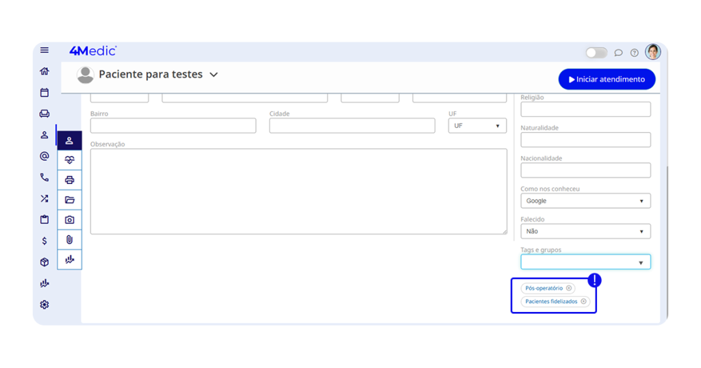Toggle the switch in the top bar

pos(596,53)
